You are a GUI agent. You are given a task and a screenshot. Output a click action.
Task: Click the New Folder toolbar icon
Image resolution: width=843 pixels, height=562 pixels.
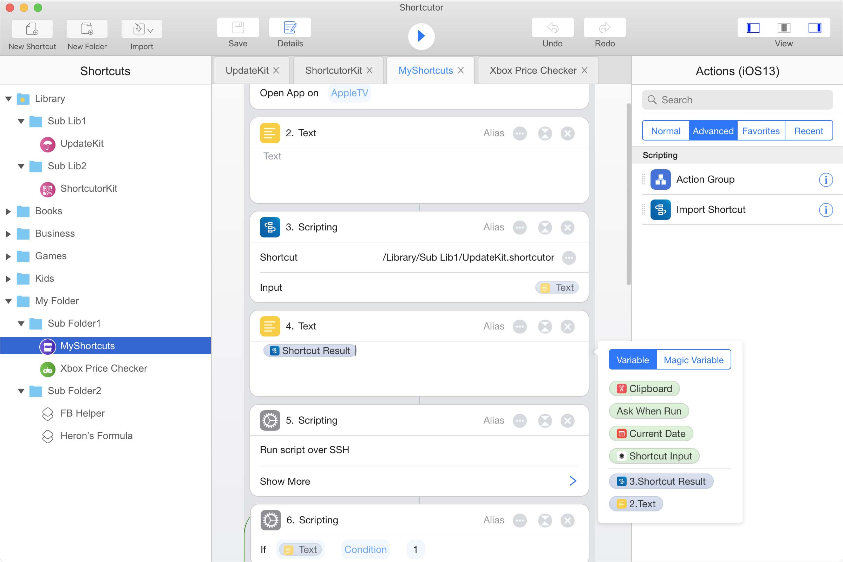tap(87, 29)
